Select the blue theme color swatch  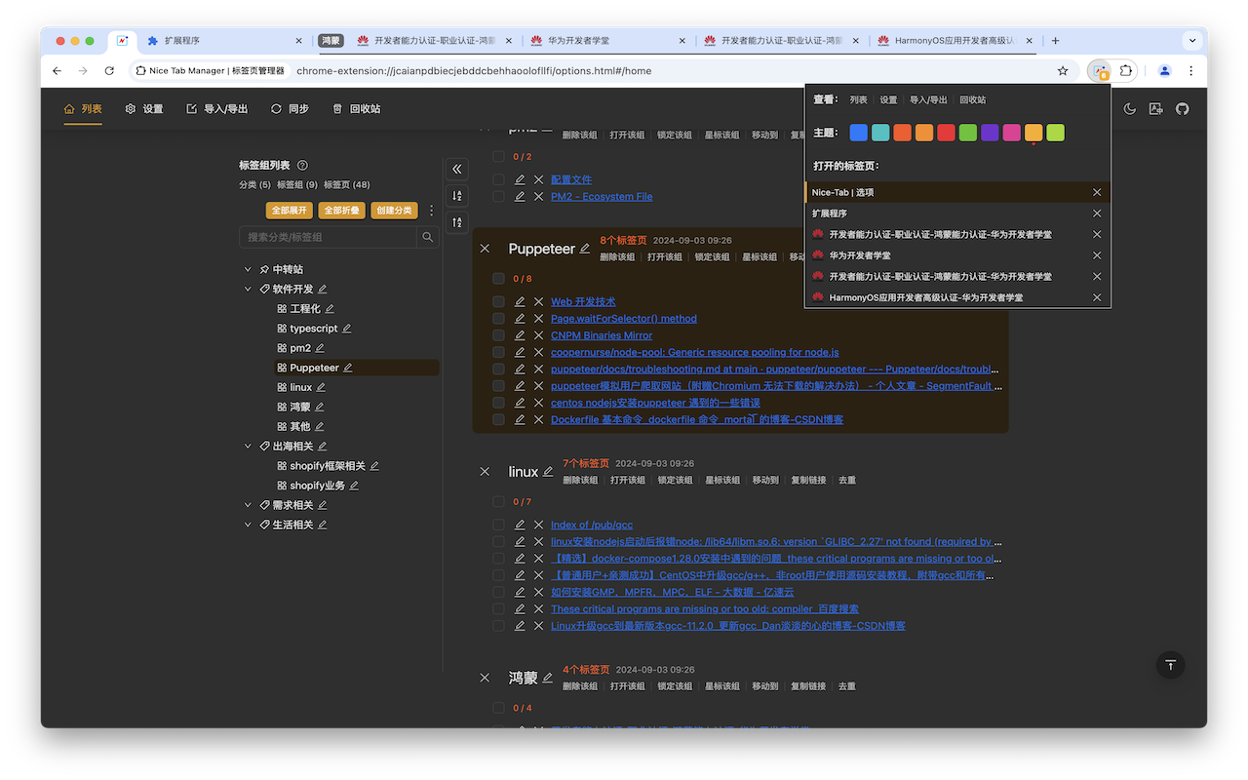click(858, 132)
